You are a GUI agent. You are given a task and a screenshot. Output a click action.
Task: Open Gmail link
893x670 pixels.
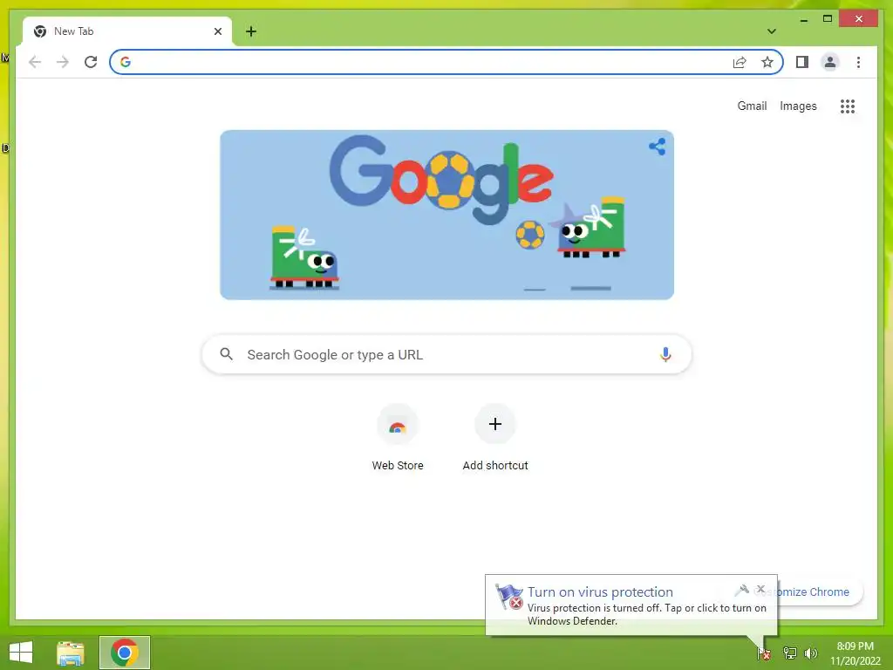click(x=752, y=106)
